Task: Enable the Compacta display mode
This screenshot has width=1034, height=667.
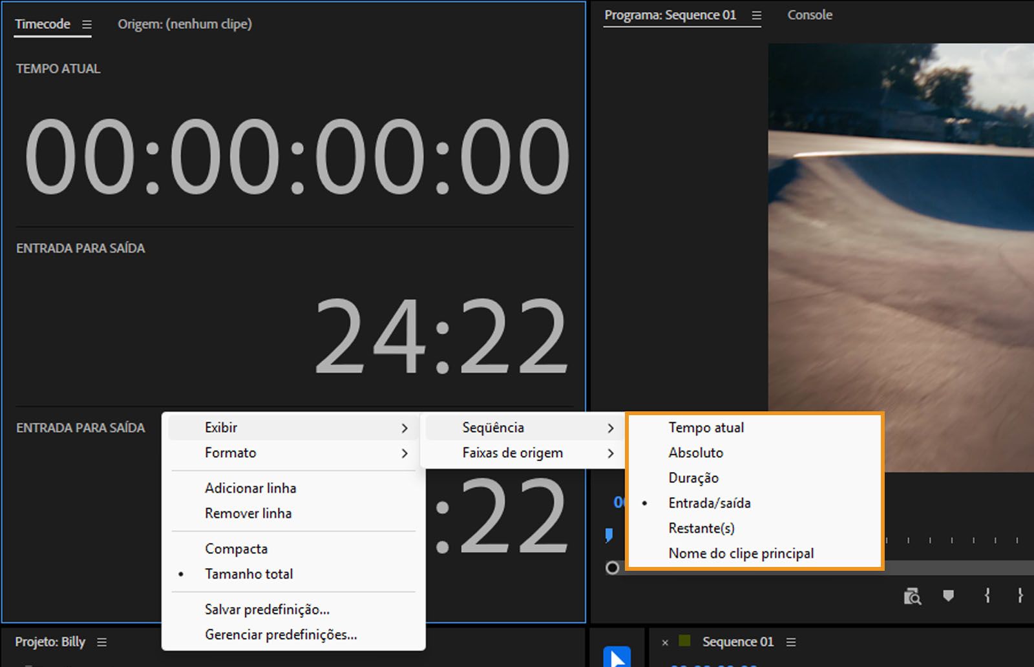Action: click(236, 548)
